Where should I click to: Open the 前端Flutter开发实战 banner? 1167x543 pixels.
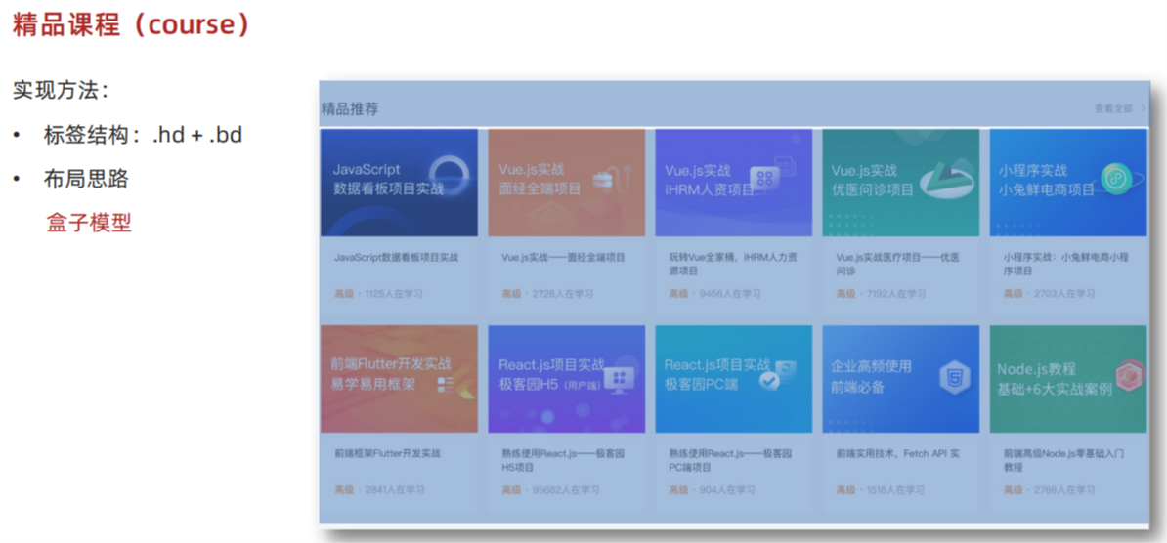(x=399, y=379)
